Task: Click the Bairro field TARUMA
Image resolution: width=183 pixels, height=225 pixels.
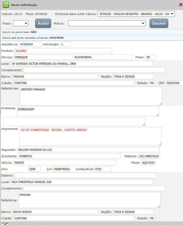Action: (55, 77)
